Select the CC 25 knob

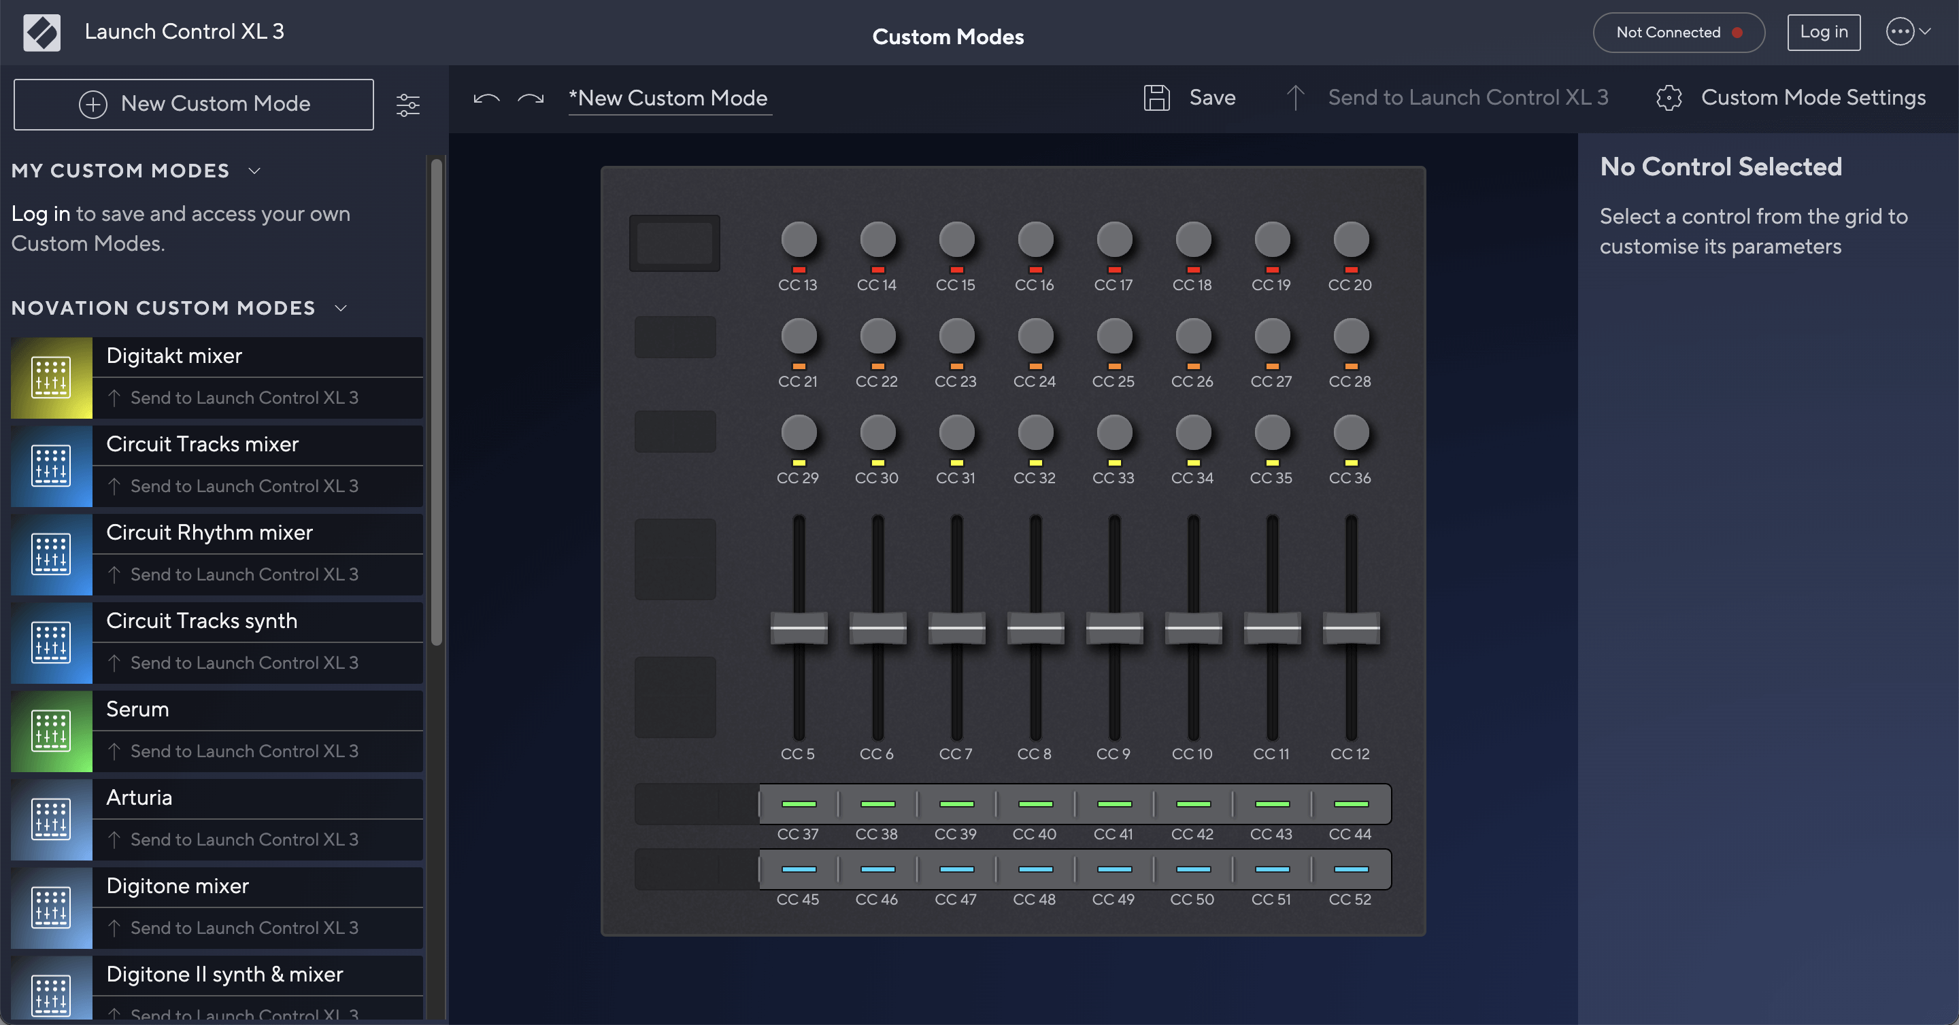1114,336
